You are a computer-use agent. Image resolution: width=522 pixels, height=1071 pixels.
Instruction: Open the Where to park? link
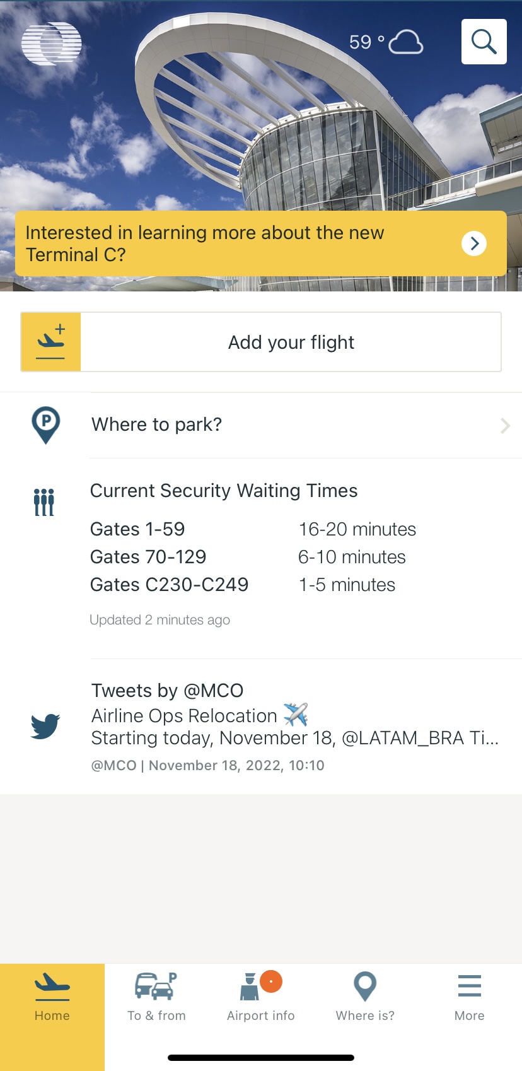coord(157,424)
